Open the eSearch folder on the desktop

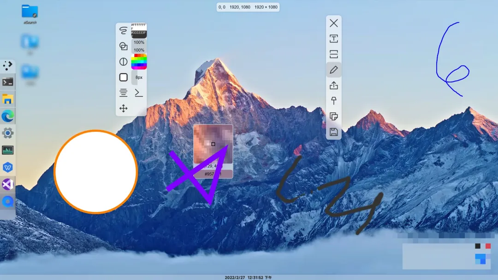[30, 13]
